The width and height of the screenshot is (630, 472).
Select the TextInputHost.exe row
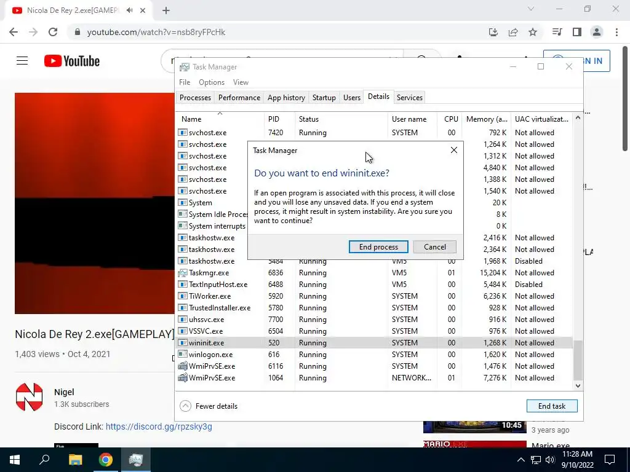coord(375,285)
